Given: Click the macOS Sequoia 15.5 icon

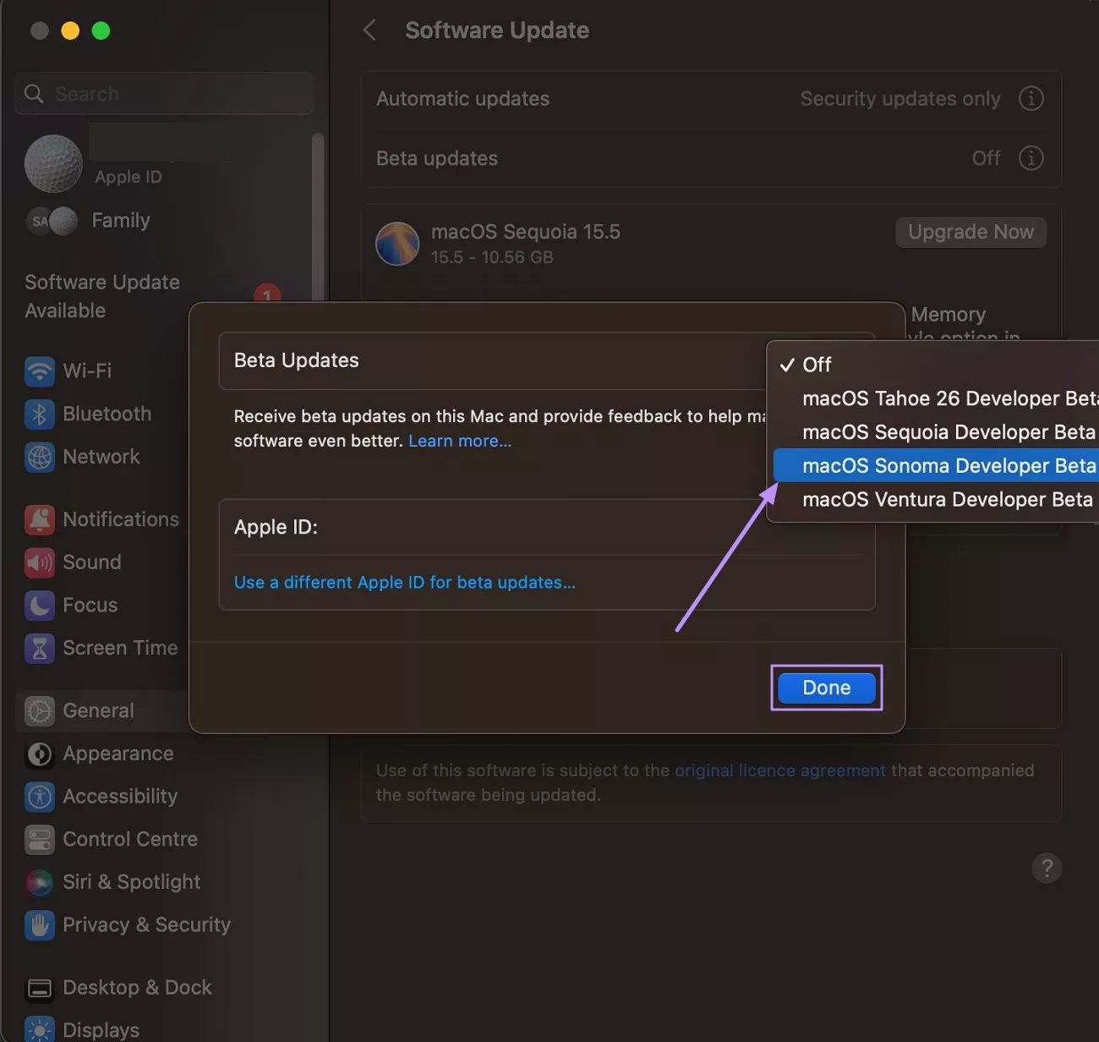Looking at the screenshot, I should tap(396, 244).
